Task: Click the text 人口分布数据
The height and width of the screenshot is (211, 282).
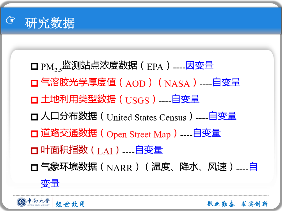Action: (x=69, y=116)
